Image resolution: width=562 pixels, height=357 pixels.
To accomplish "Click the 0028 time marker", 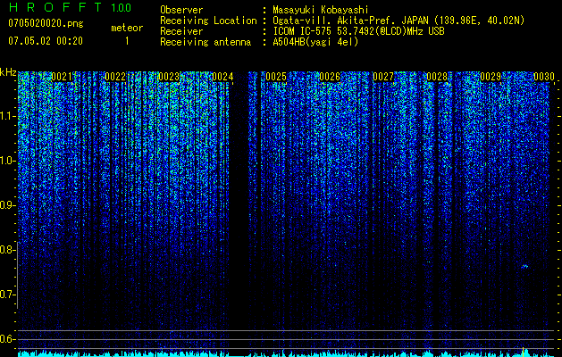I will [x=437, y=77].
